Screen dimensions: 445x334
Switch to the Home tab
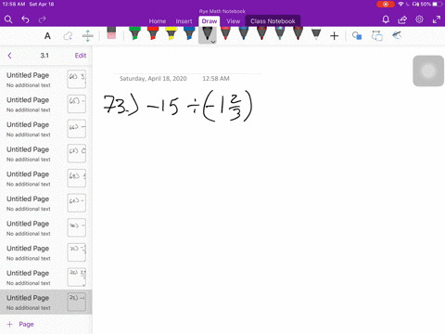pos(158,21)
